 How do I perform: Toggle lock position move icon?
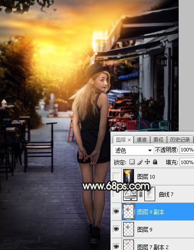pos(147,162)
